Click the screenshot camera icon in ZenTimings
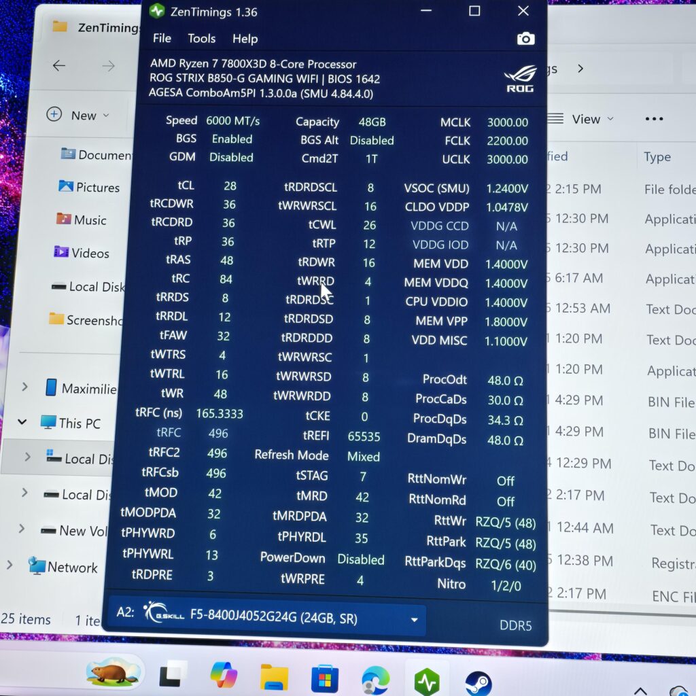 click(x=527, y=39)
